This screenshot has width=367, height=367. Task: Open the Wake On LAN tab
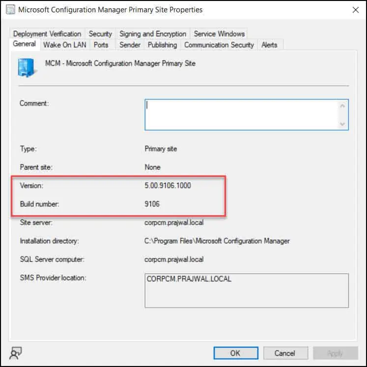65,45
